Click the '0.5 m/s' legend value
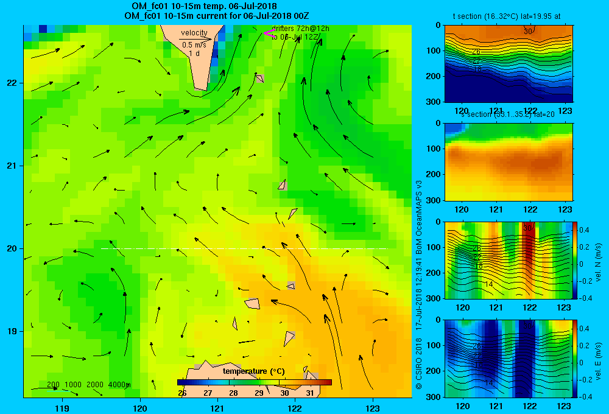Image resolution: width=609 pixels, height=414 pixels. point(194,45)
